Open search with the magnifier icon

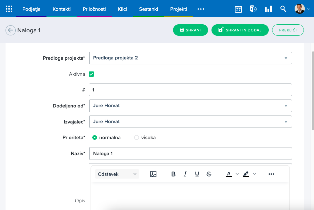coord(283,9)
